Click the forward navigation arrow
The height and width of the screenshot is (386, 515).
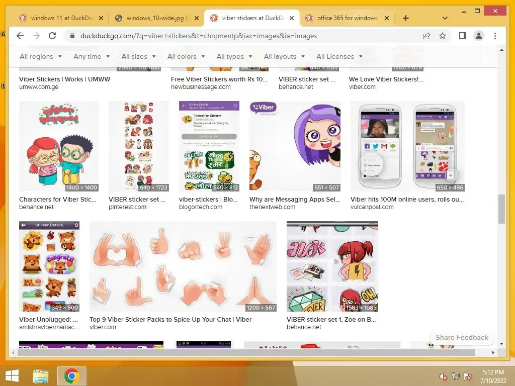[x=36, y=36]
